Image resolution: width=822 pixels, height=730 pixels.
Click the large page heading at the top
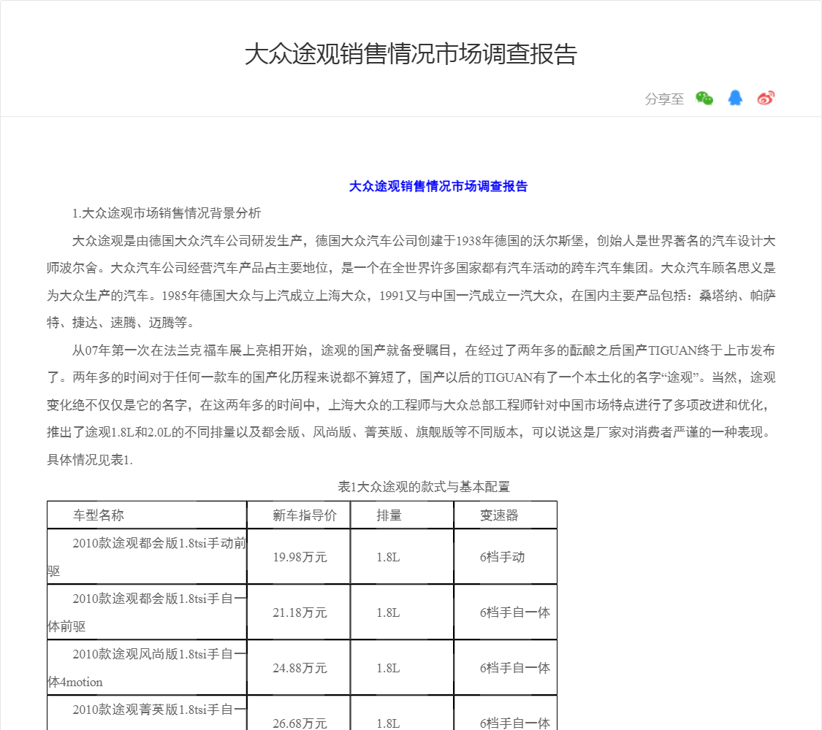pyautogui.click(x=411, y=54)
